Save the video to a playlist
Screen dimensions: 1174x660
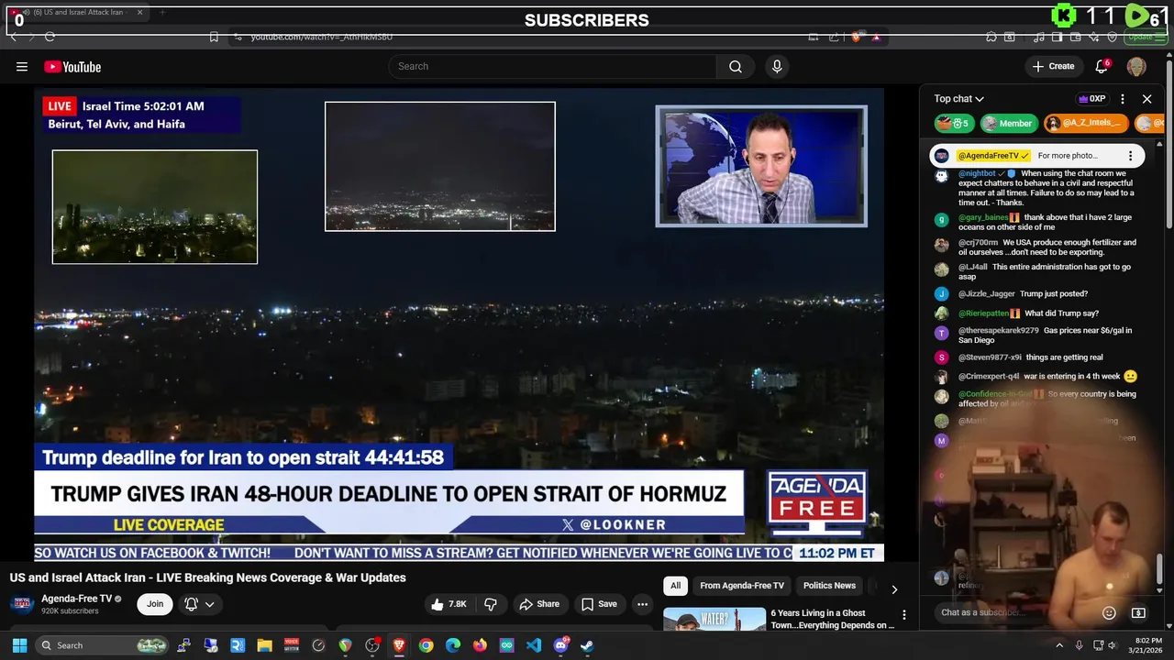click(599, 604)
